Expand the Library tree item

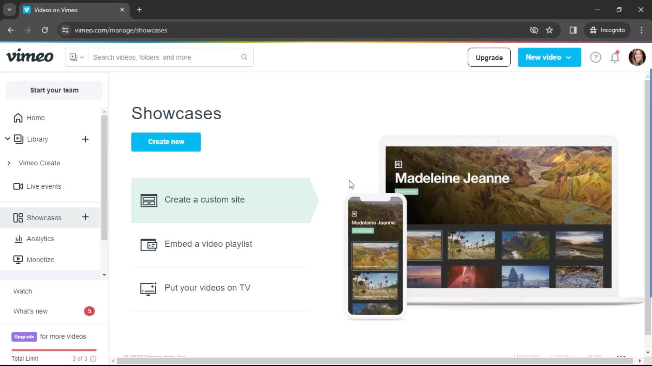[x=8, y=139]
